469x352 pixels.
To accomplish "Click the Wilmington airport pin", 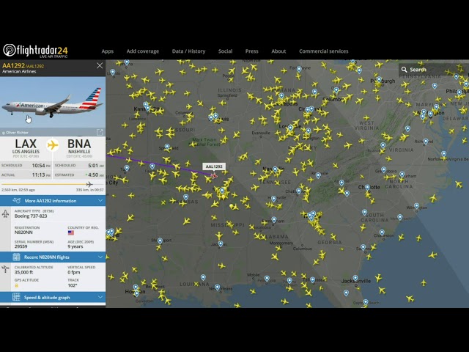I will (x=416, y=206).
